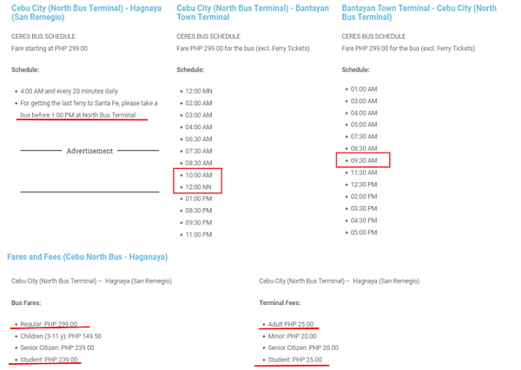Screen dimensions: 521x370
Task: Select the '09:30 PM' departure time
Action: (199, 223)
